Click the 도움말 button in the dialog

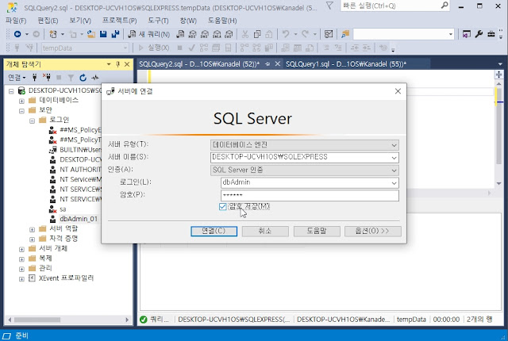pos(317,231)
